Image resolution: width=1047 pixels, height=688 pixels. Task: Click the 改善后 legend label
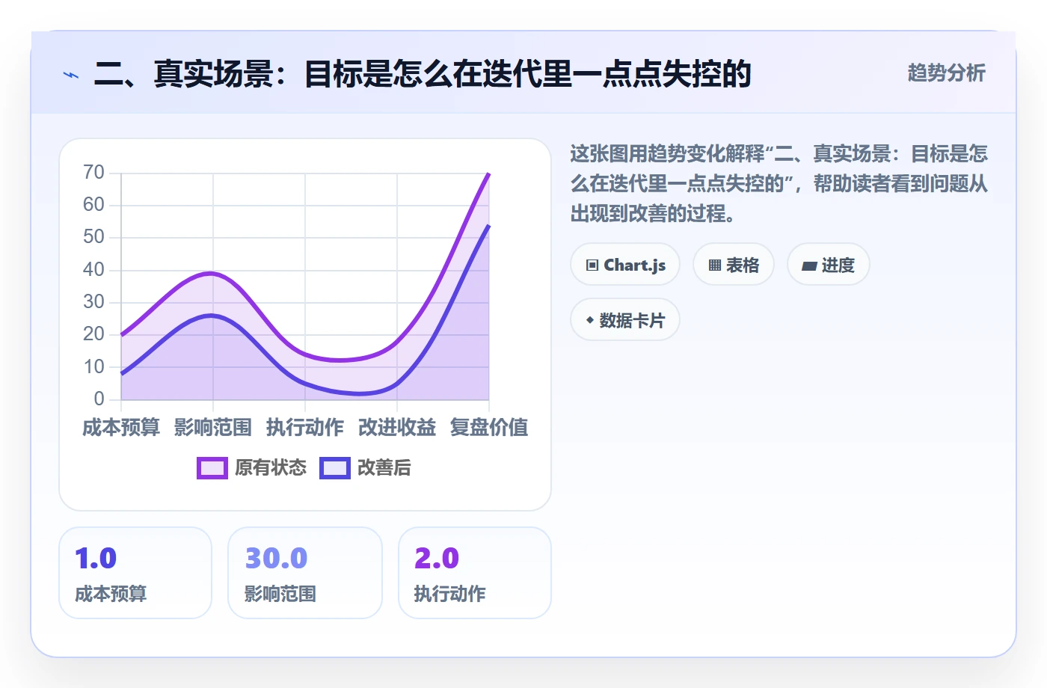point(384,468)
